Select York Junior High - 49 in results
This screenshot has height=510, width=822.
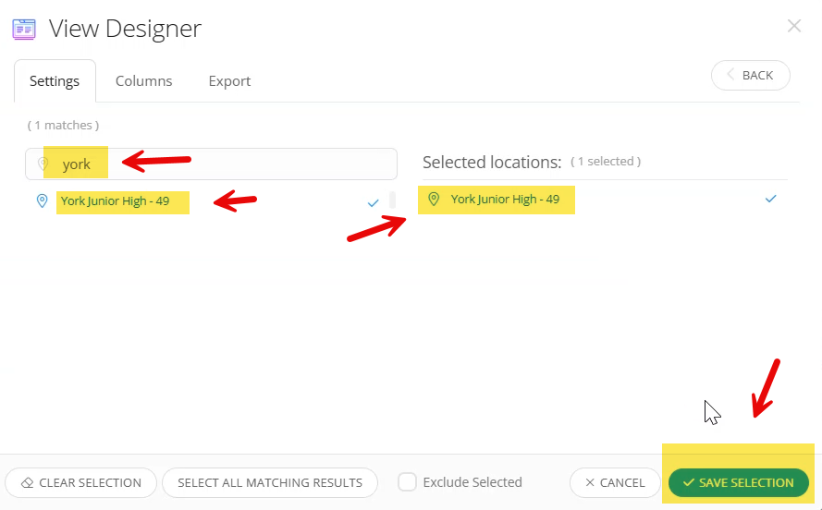point(115,201)
